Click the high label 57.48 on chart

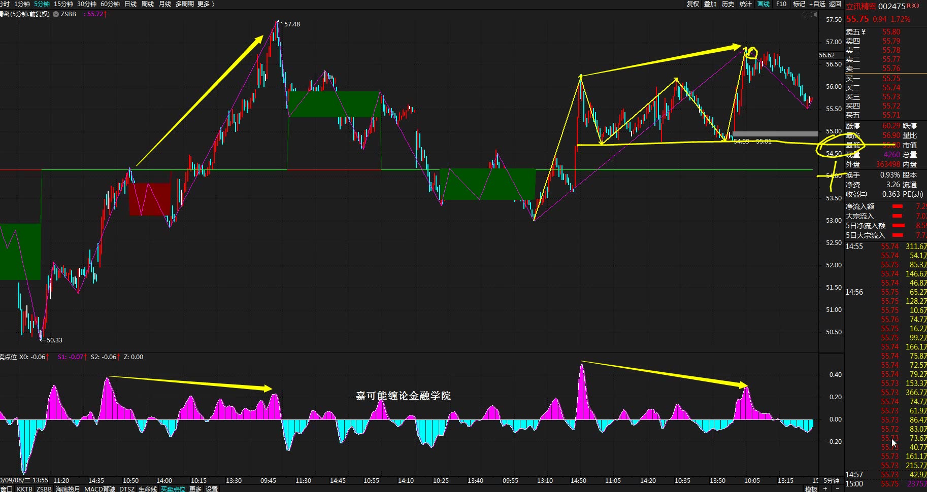pyautogui.click(x=292, y=24)
